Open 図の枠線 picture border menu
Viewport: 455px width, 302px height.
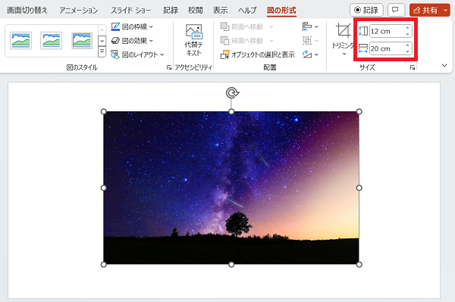pos(132,26)
